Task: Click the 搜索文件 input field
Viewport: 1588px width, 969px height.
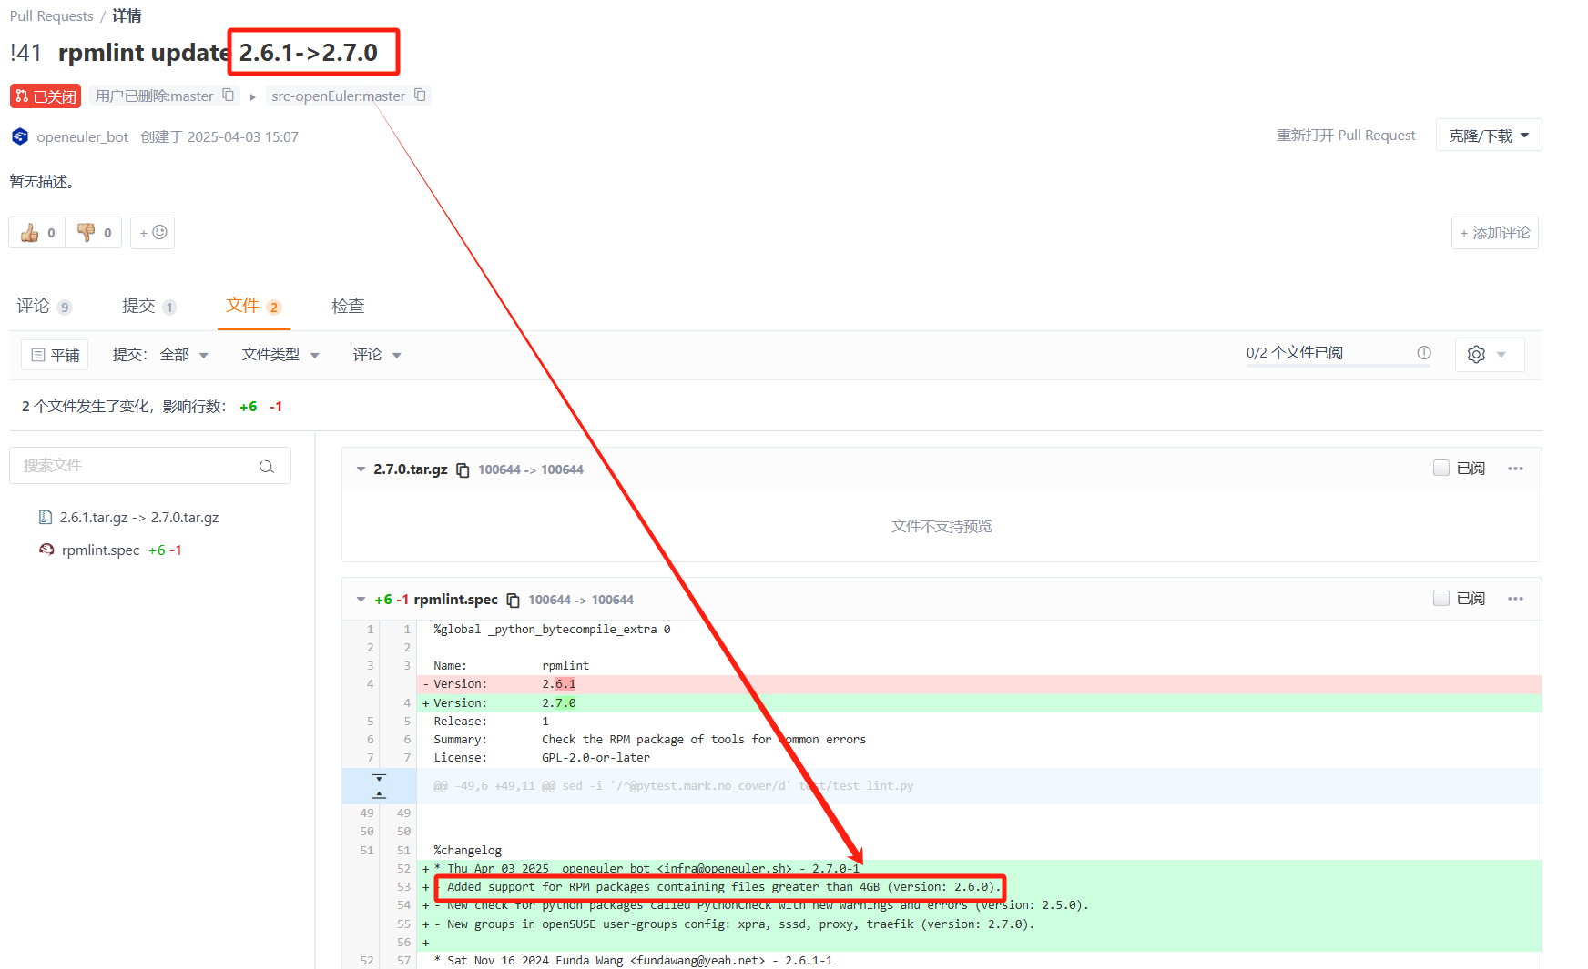Action: click(x=137, y=466)
